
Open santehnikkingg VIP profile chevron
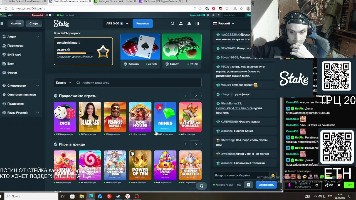pyautogui.click(x=80, y=43)
